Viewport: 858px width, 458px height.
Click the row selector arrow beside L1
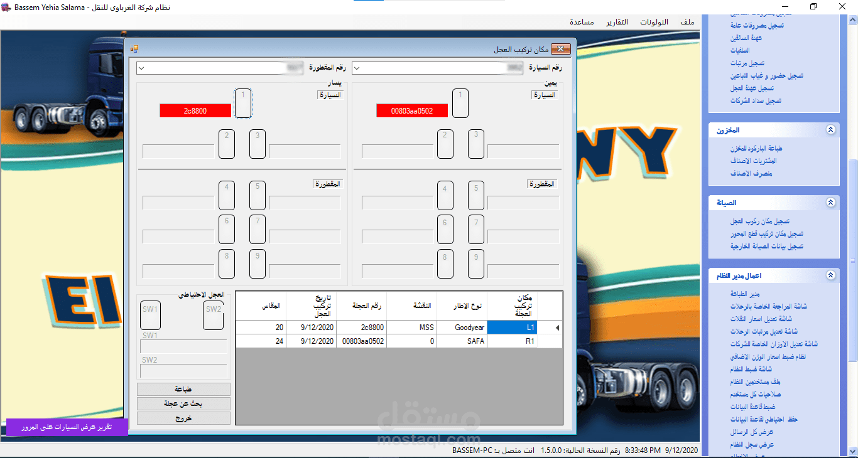[557, 328]
